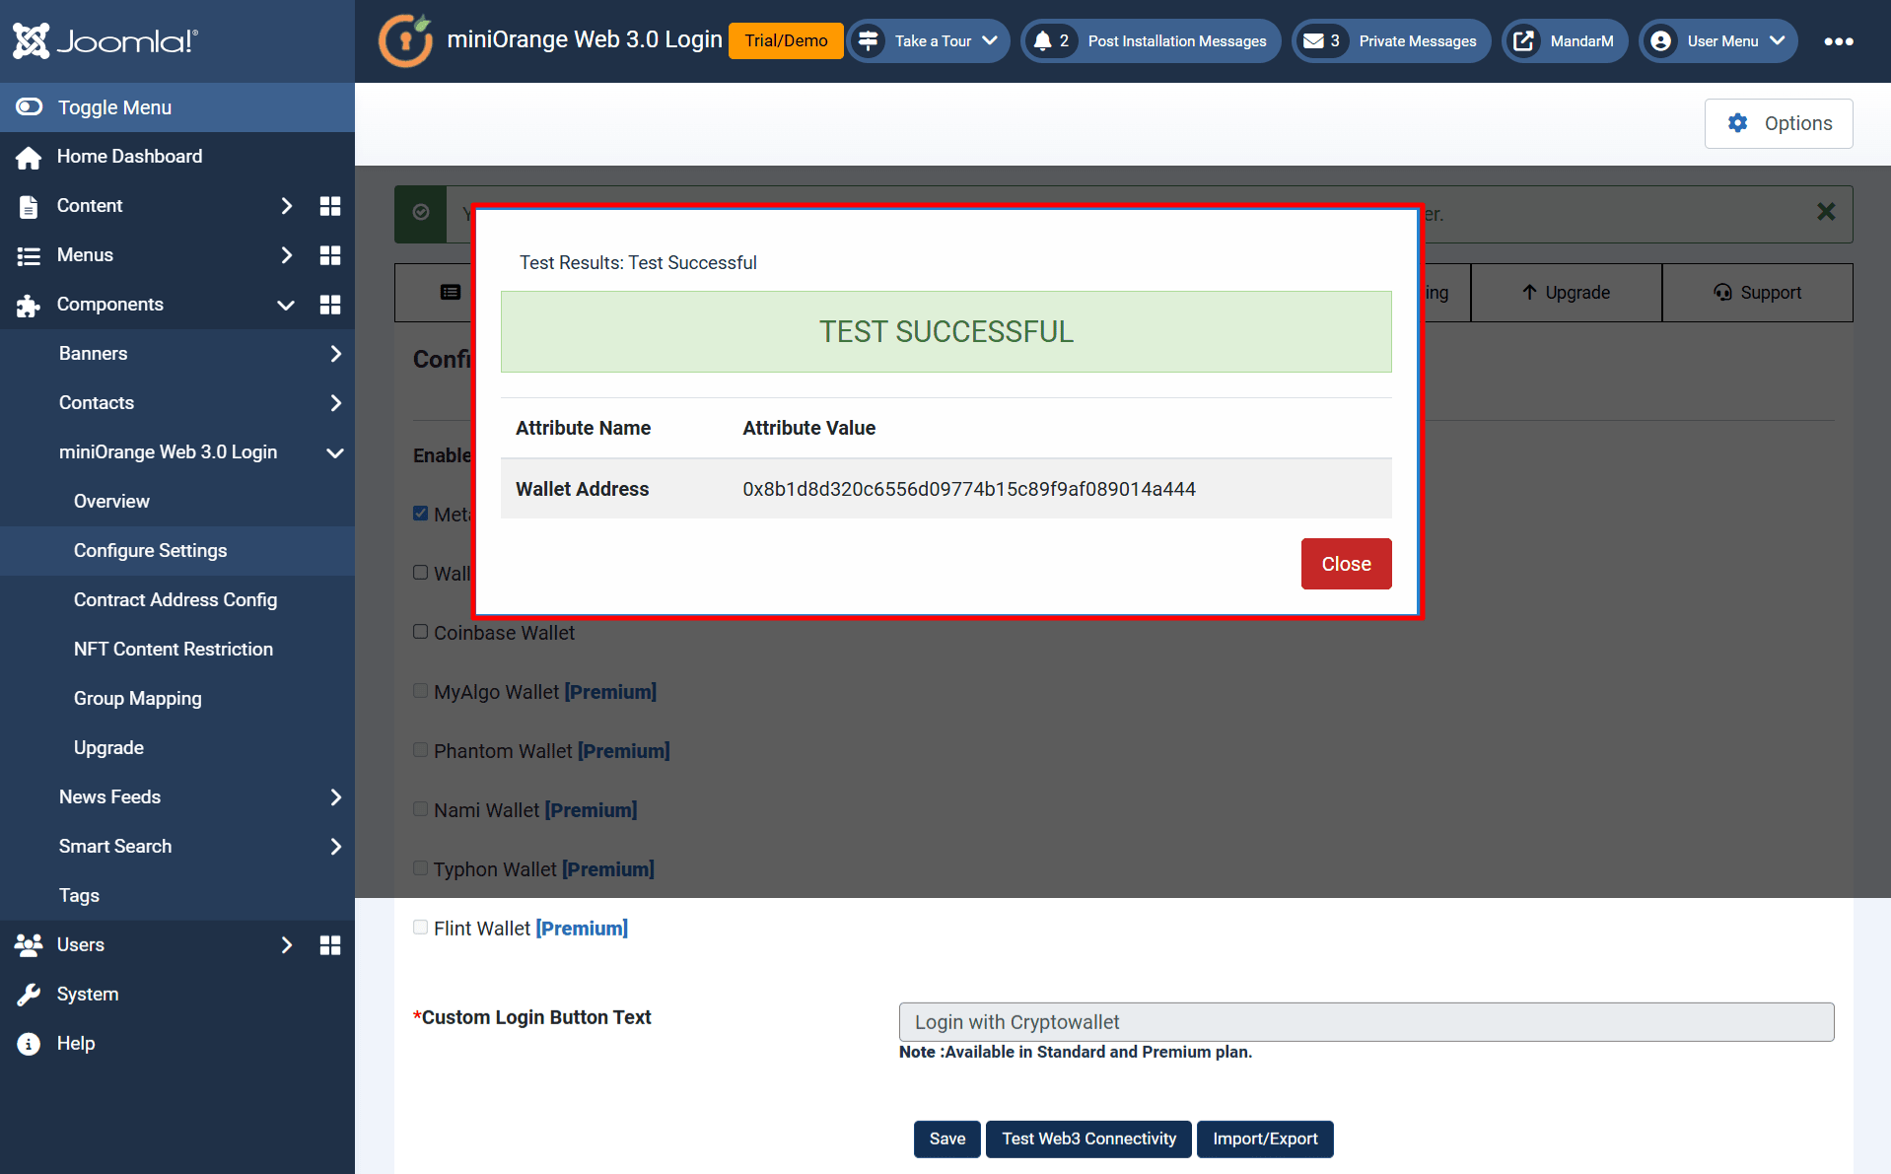Image resolution: width=1891 pixels, height=1174 pixels.
Task: Open the sidebar Upgrade item
Action: (x=108, y=747)
